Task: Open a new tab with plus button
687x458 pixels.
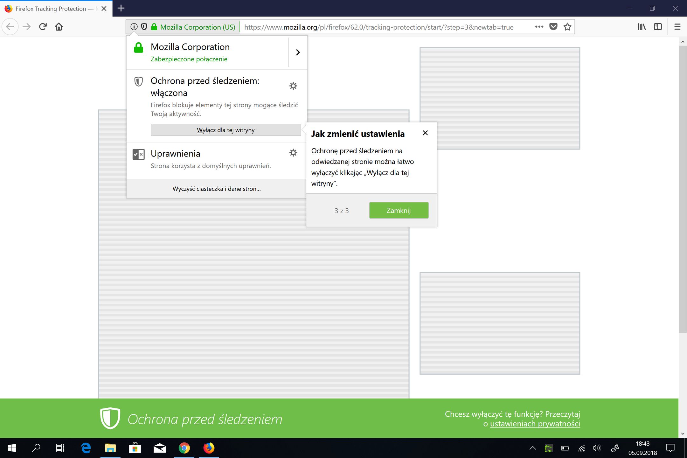Action: [121, 8]
